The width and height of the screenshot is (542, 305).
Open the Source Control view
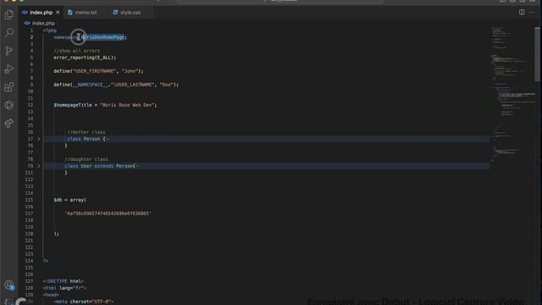pyautogui.click(x=9, y=51)
